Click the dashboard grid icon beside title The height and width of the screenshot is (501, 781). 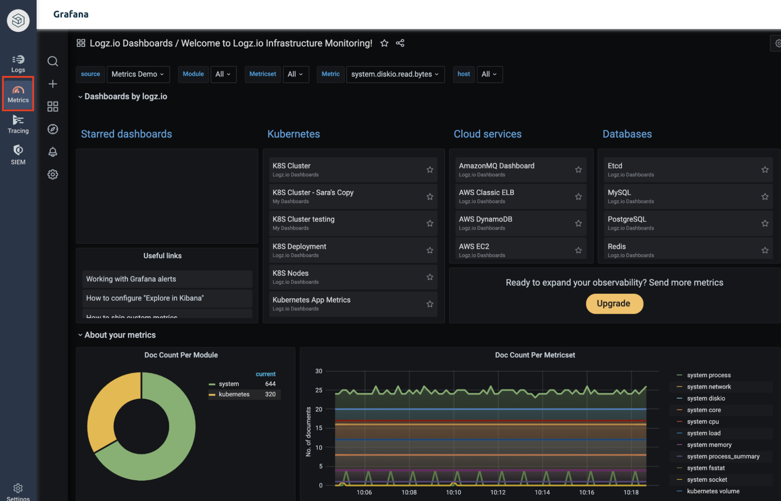tap(81, 43)
